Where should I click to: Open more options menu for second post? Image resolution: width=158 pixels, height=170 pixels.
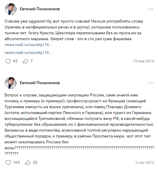[x=151, y=83]
